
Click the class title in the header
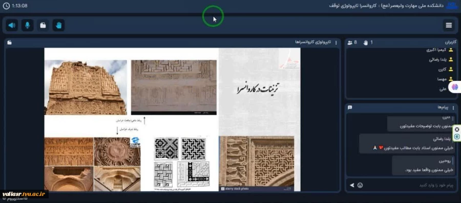point(386,6)
